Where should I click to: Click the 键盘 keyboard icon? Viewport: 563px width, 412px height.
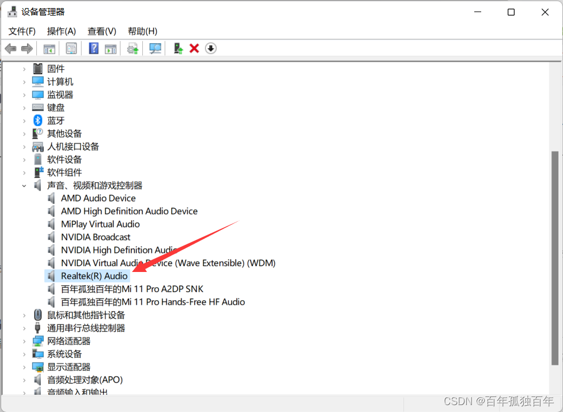tap(37, 107)
